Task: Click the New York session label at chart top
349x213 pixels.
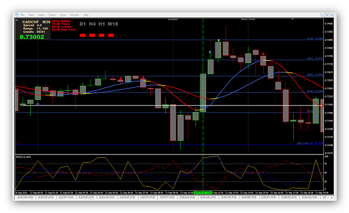Action: click(248, 20)
